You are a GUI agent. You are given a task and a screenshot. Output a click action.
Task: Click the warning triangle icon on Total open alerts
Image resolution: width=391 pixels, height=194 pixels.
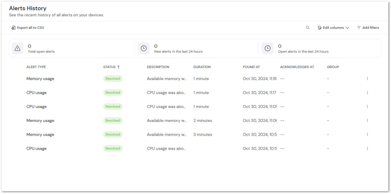pos(17,48)
